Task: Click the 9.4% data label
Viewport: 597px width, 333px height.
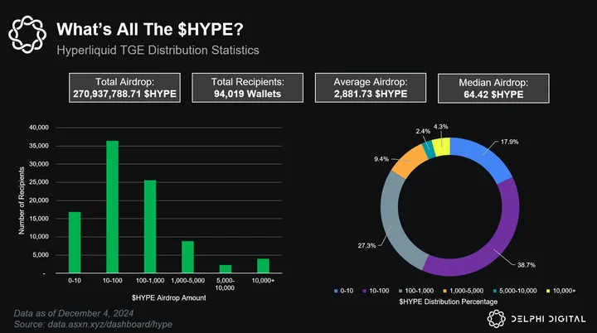Action: click(381, 159)
